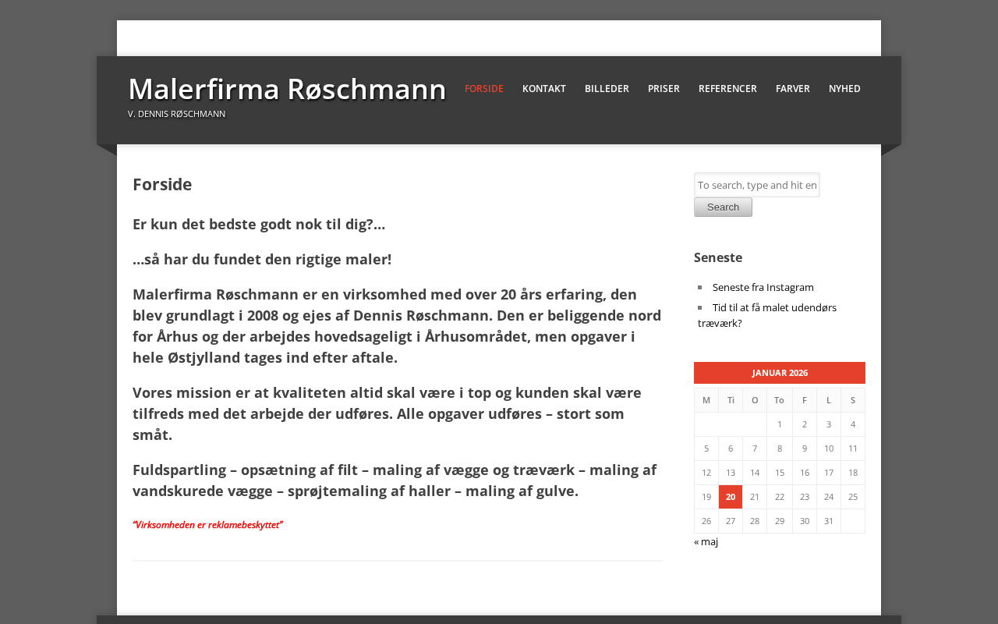Select highlighted day 20 in the calendar
The image size is (998, 624).
coord(731,497)
